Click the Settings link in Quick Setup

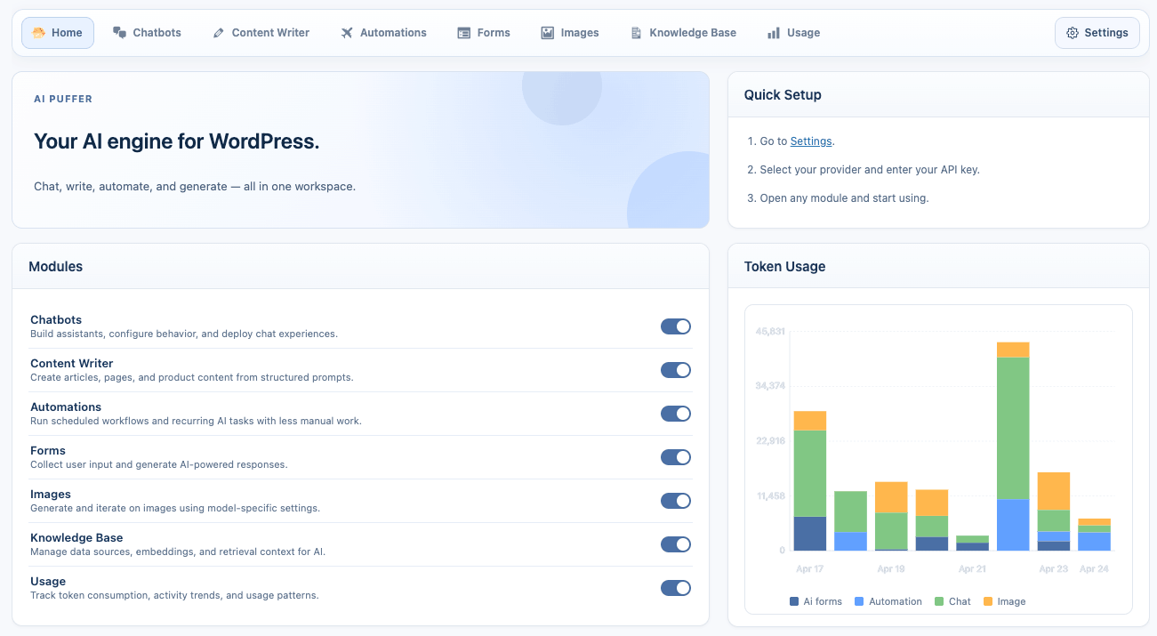(x=810, y=141)
